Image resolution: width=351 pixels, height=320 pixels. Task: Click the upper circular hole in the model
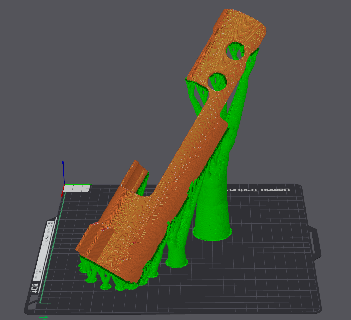235,51
